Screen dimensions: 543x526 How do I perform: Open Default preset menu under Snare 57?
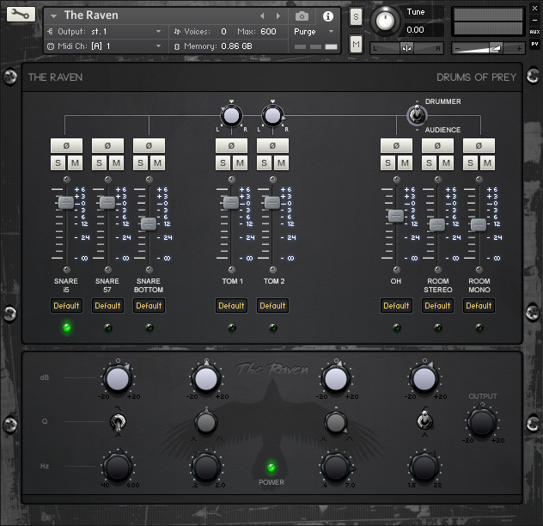(x=107, y=305)
